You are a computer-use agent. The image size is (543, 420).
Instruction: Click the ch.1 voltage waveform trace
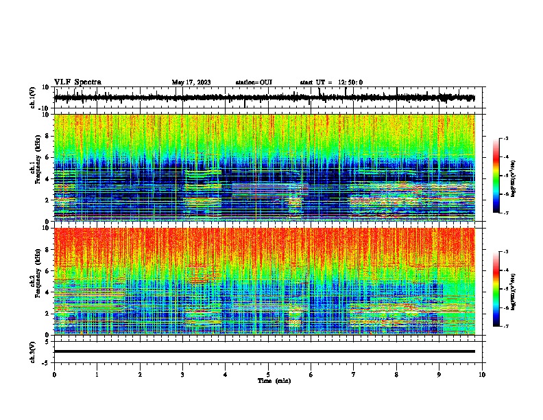(264, 97)
